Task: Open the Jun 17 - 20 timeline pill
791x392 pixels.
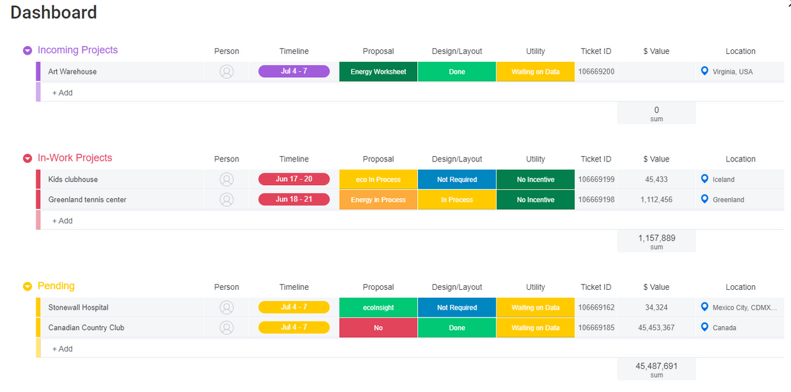Action: [x=294, y=179]
